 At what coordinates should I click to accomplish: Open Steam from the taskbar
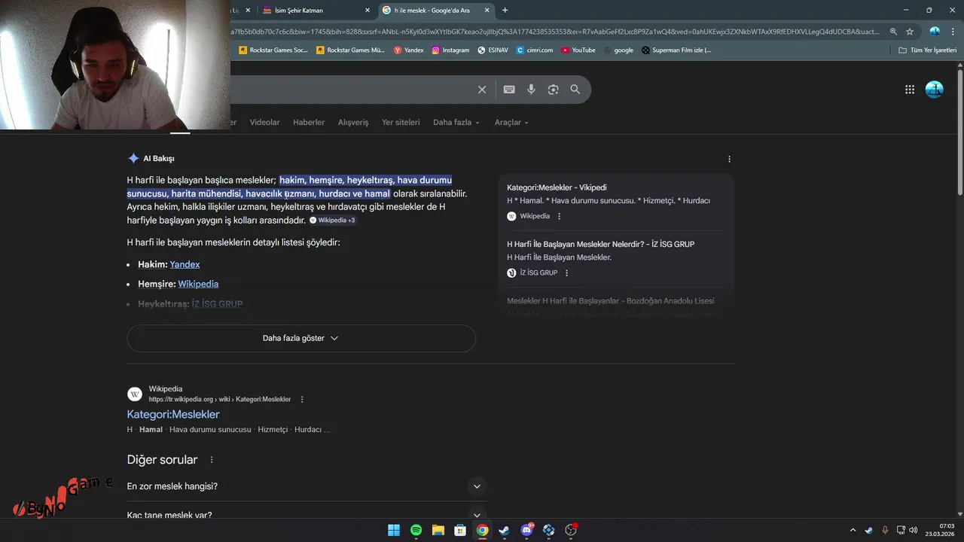pyautogui.click(x=504, y=531)
